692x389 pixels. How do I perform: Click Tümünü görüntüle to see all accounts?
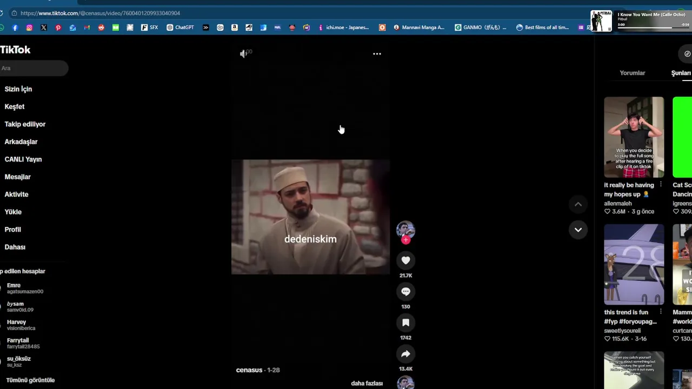coord(30,380)
